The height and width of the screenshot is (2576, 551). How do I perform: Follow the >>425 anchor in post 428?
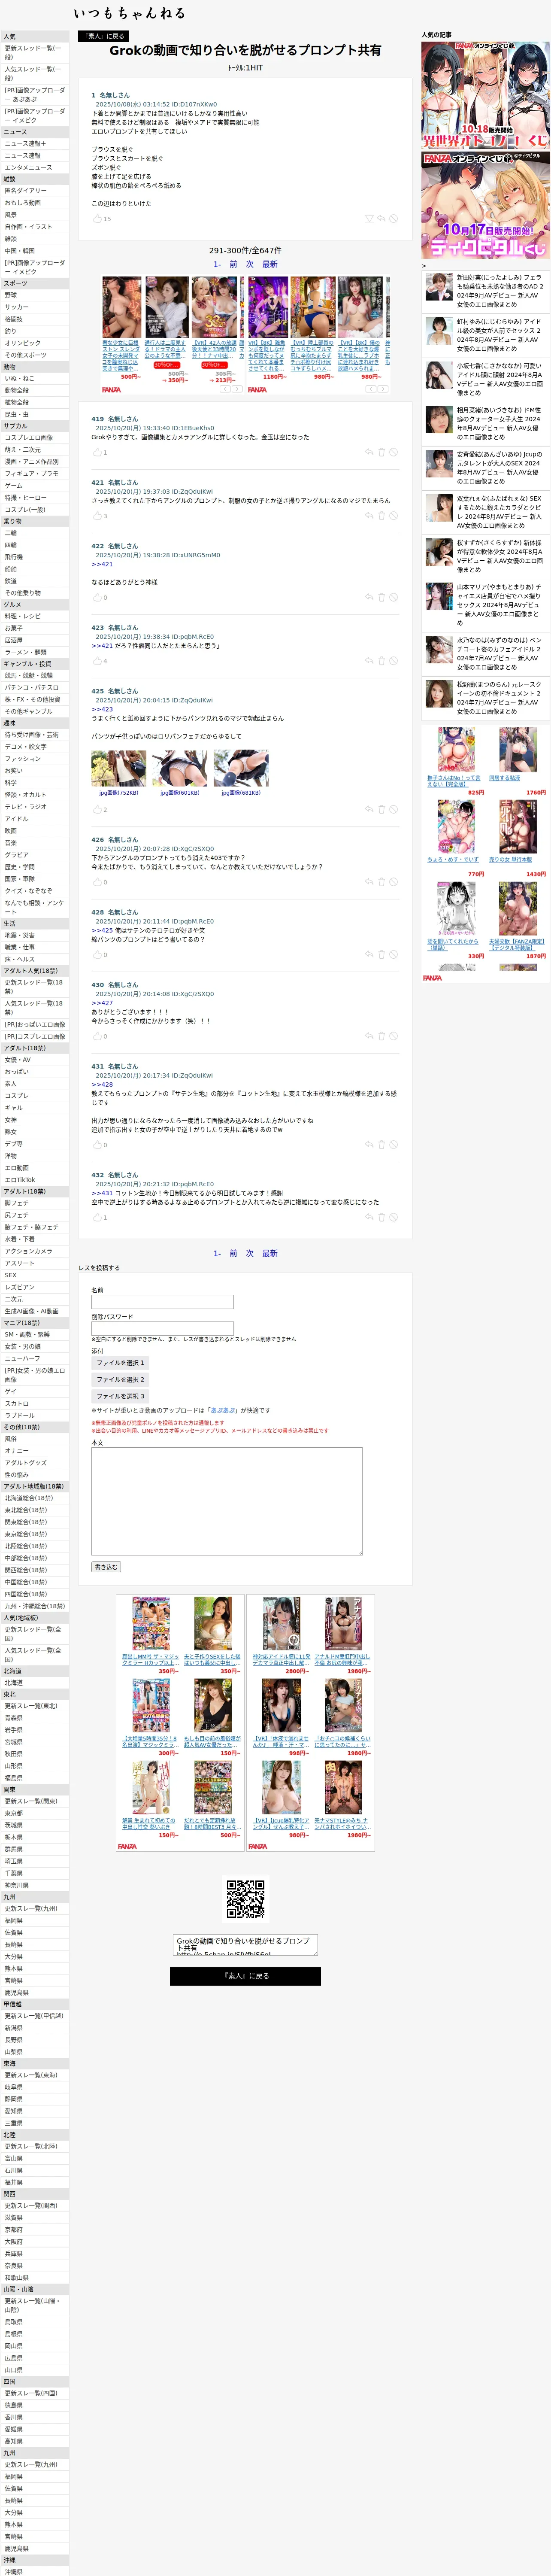coord(102,930)
